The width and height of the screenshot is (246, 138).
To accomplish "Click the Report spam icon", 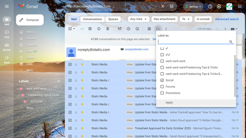I will pos(99,29).
